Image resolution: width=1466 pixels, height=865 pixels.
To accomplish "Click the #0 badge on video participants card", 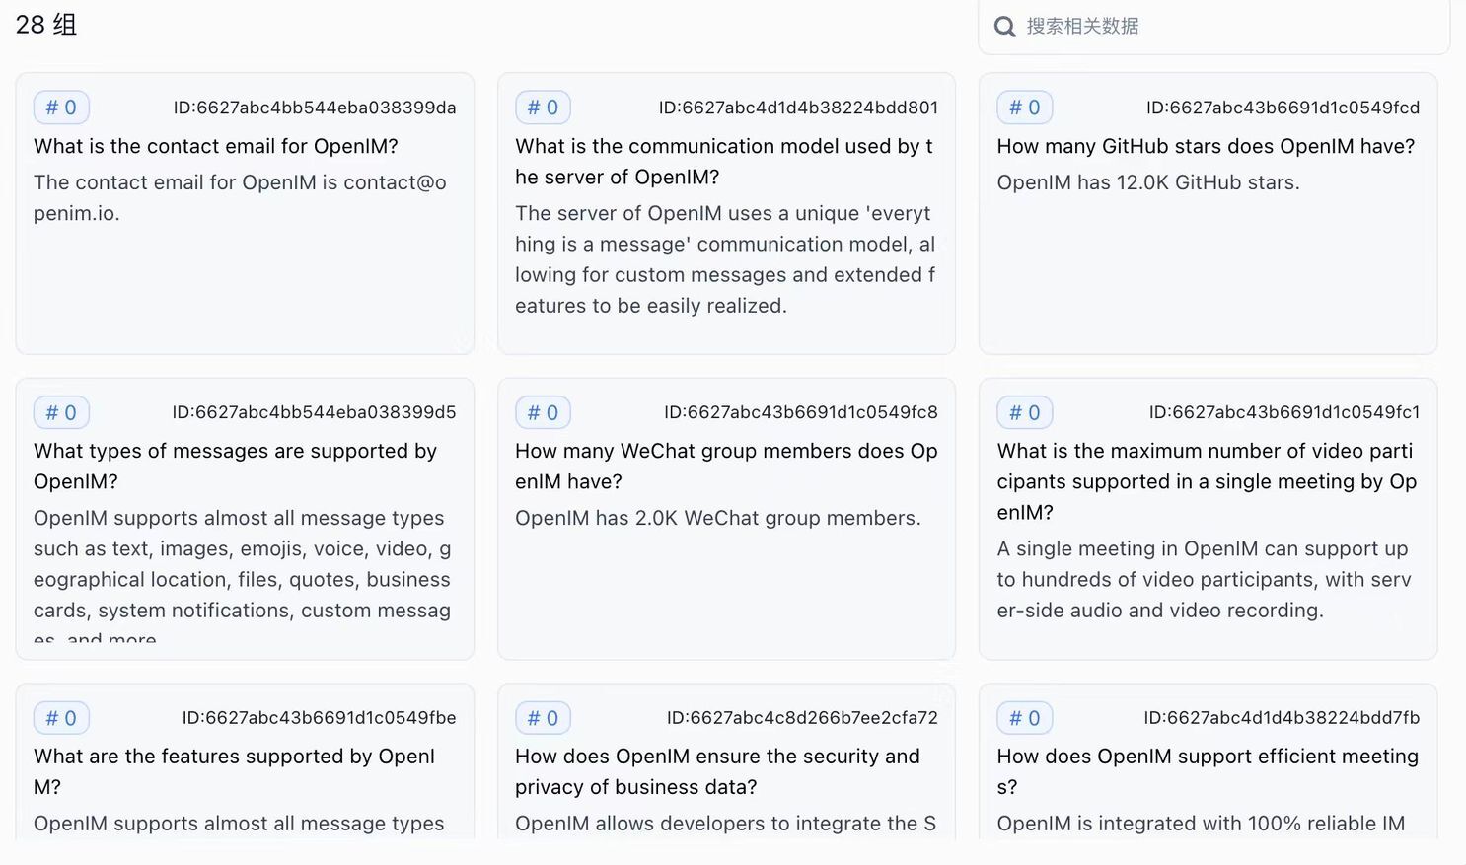I will click(x=1024, y=412).
